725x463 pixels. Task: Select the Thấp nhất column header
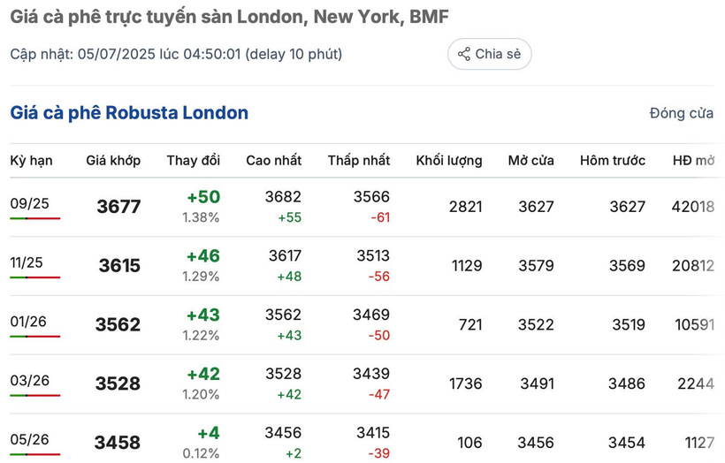(359, 160)
